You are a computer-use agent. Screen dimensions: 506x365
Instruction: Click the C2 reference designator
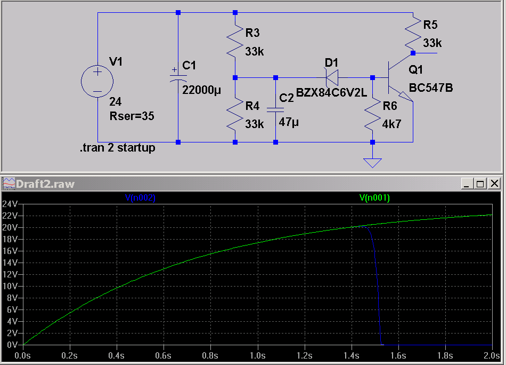click(287, 98)
